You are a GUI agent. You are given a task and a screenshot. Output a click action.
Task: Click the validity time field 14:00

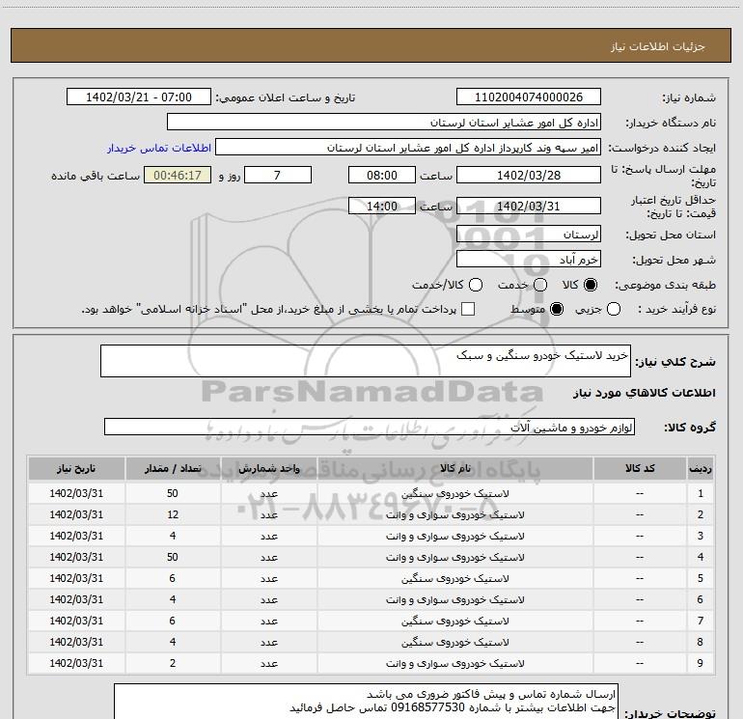(x=382, y=206)
